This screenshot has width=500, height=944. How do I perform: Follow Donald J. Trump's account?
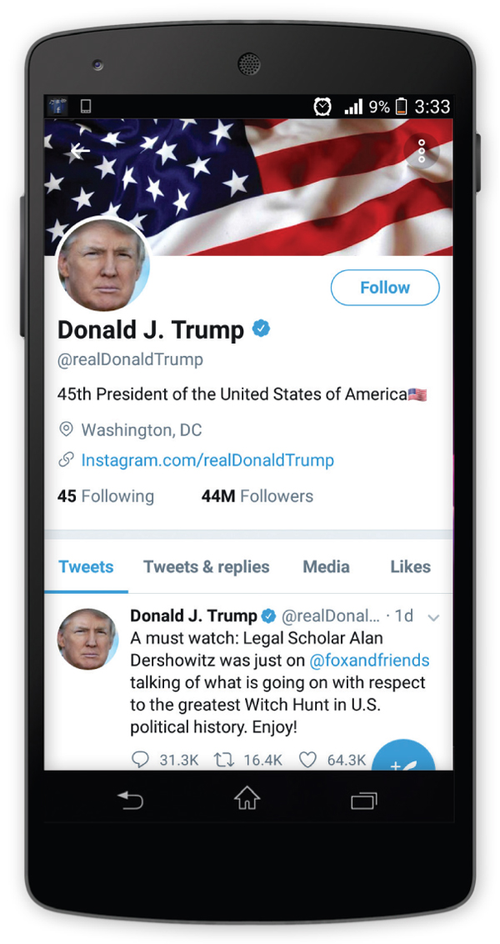(x=385, y=288)
